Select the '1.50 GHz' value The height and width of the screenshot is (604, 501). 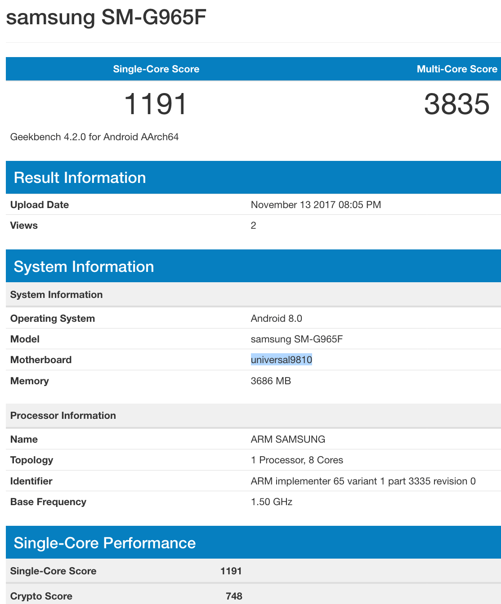pyautogui.click(x=272, y=502)
